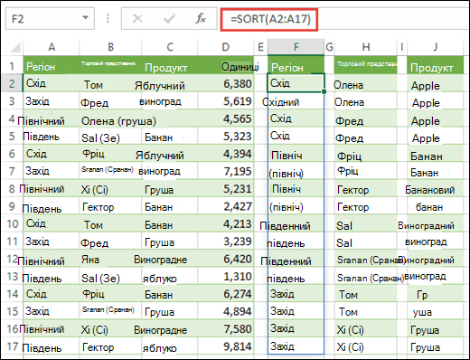This screenshot has height=360, width=470.
Task: Click cell D7 with 7,195
Action: [226, 171]
